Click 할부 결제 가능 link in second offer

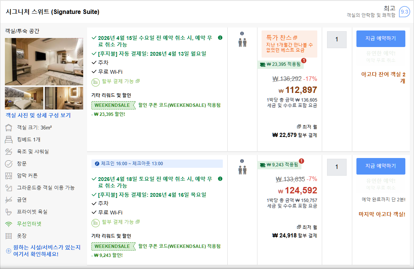click(x=117, y=222)
